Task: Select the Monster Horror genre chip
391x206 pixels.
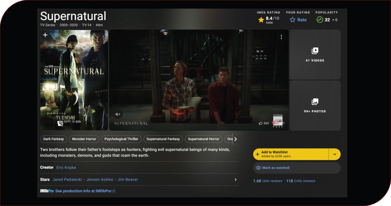Action: tap(84, 139)
